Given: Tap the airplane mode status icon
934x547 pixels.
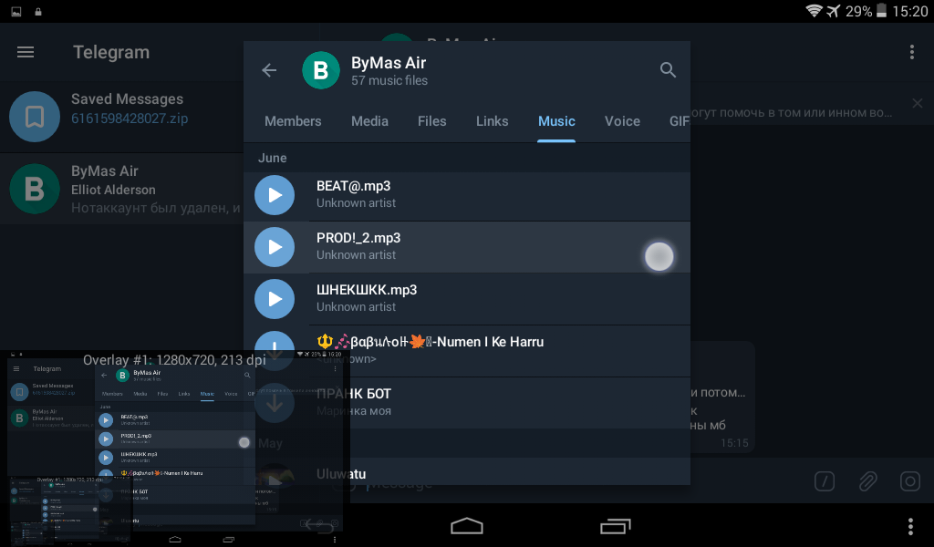Looking at the screenshot, I should pyautogui.click(x=833, y=11).
